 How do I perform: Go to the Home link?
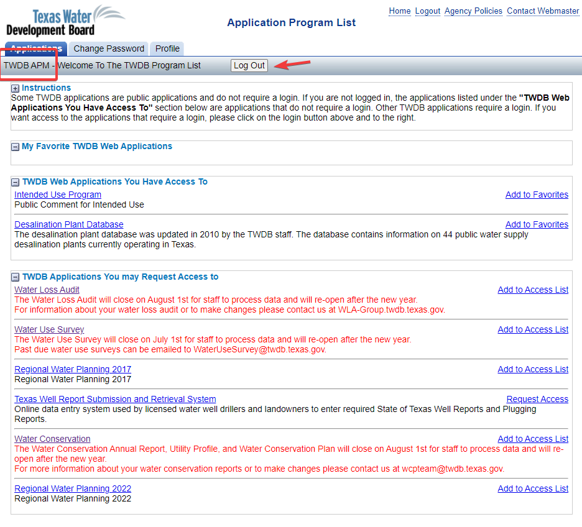[x=400, y=11]
